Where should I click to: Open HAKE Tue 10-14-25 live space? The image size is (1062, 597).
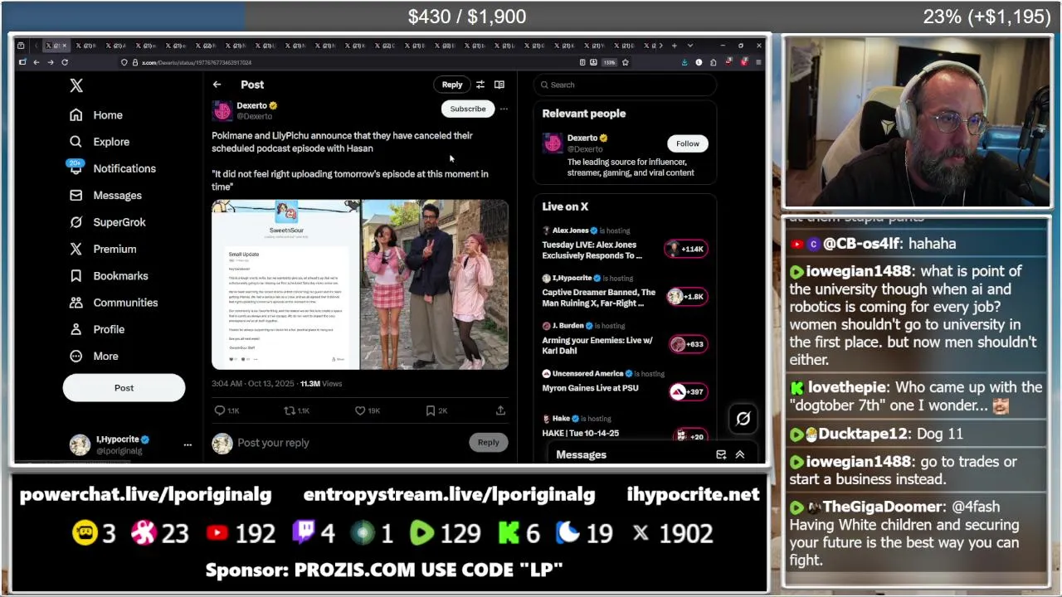[x=581, y=433]
